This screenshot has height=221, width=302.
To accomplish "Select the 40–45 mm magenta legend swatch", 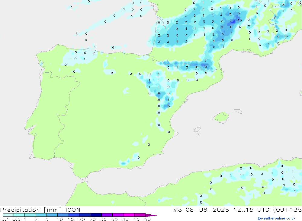I will 129,215.
